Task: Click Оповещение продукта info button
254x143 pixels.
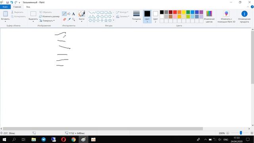Action: point(244,17)
